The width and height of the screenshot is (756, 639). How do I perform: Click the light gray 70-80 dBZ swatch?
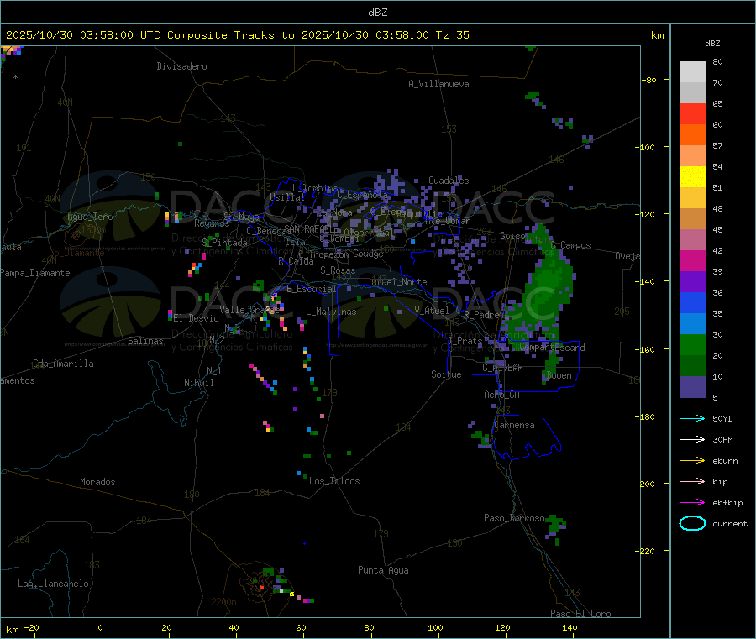(692, 72)
